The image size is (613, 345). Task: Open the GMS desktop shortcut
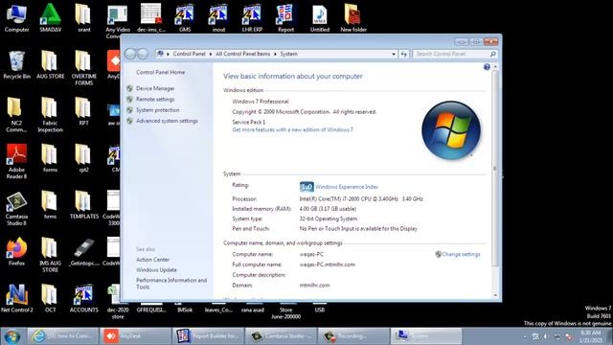click(185, 17)
